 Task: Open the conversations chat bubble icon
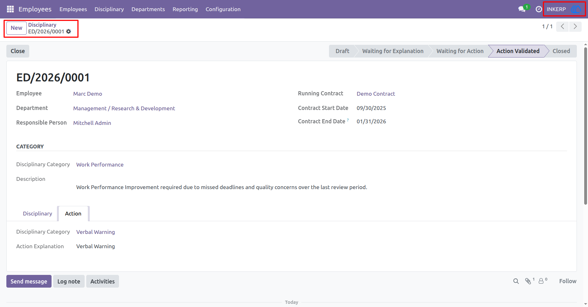pos(522,9)
